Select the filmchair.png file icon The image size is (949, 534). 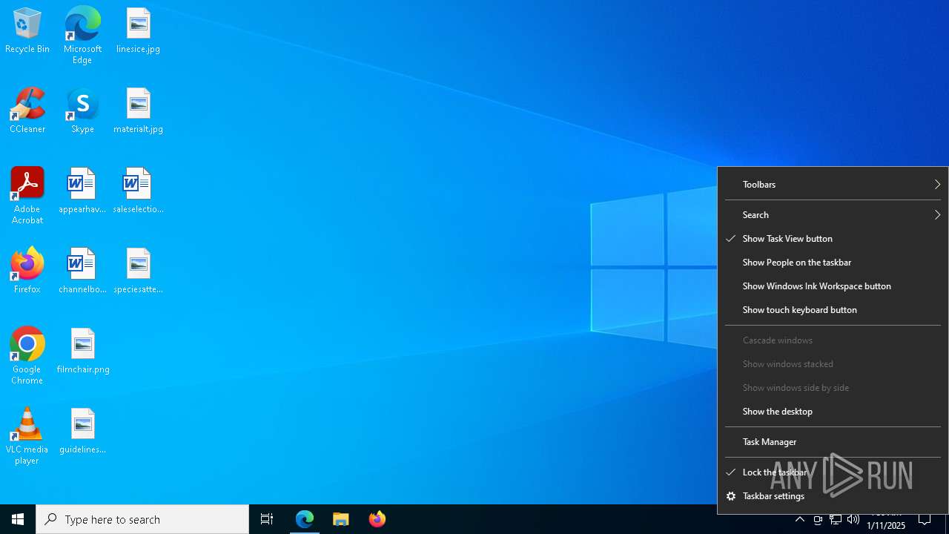[x=82, y=352]
